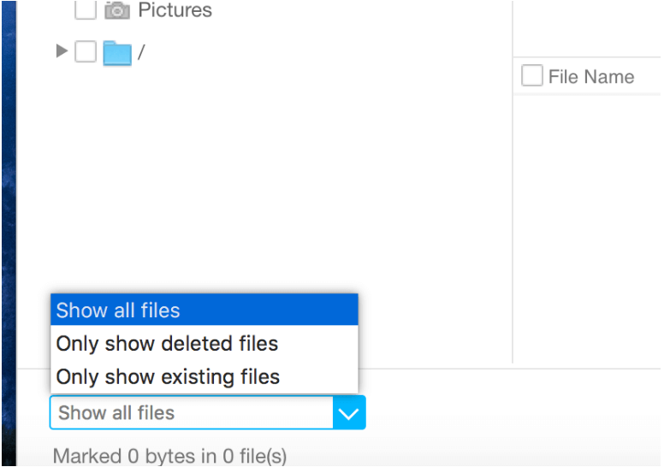Select the Pictures tree entry label

click(x=175, y=9)
